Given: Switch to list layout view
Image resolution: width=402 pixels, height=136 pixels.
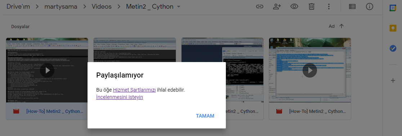Looking at the screenshot, I should 352,6.
